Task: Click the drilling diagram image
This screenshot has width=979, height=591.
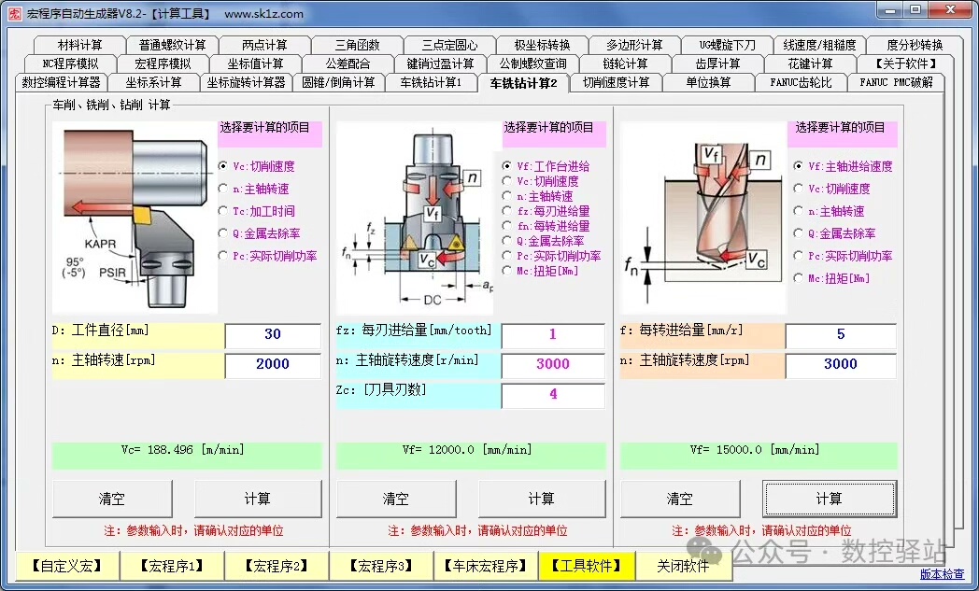Action: coord(703,218)
